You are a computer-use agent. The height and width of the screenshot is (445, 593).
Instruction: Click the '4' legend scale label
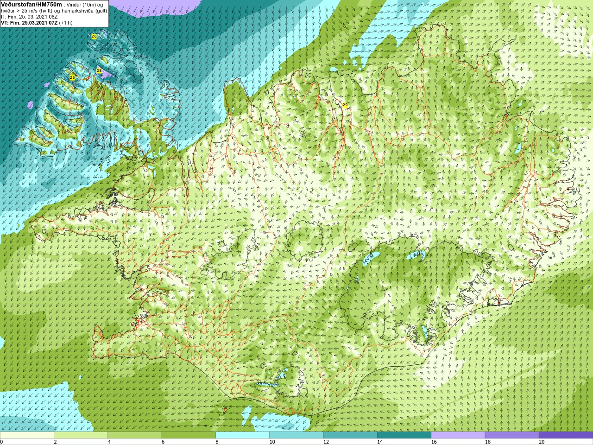pos(109,442)
